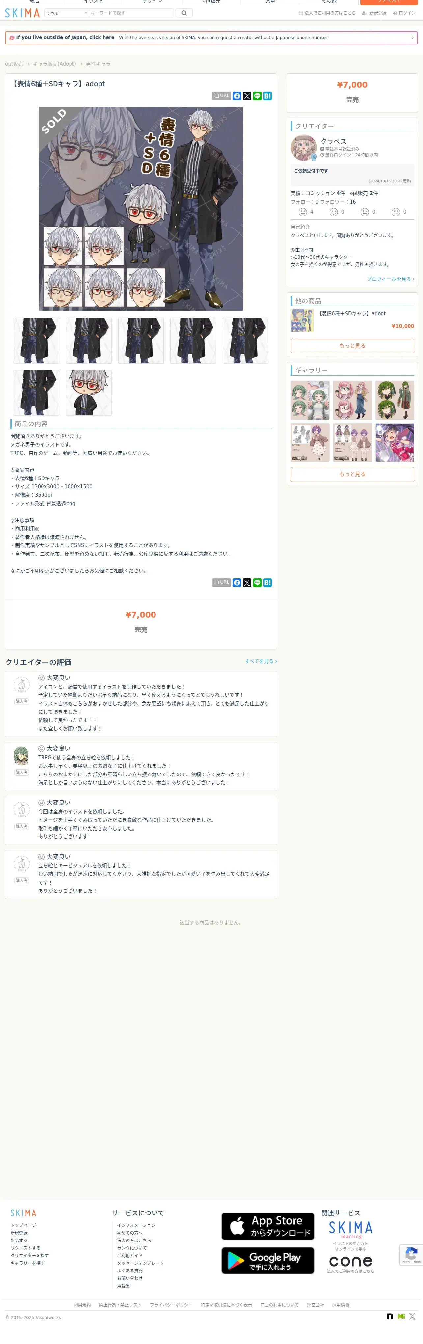Open プライバシーポリシー in the bottom bar
This screenshot has width=423, height=1344.
pos(171,1305)
